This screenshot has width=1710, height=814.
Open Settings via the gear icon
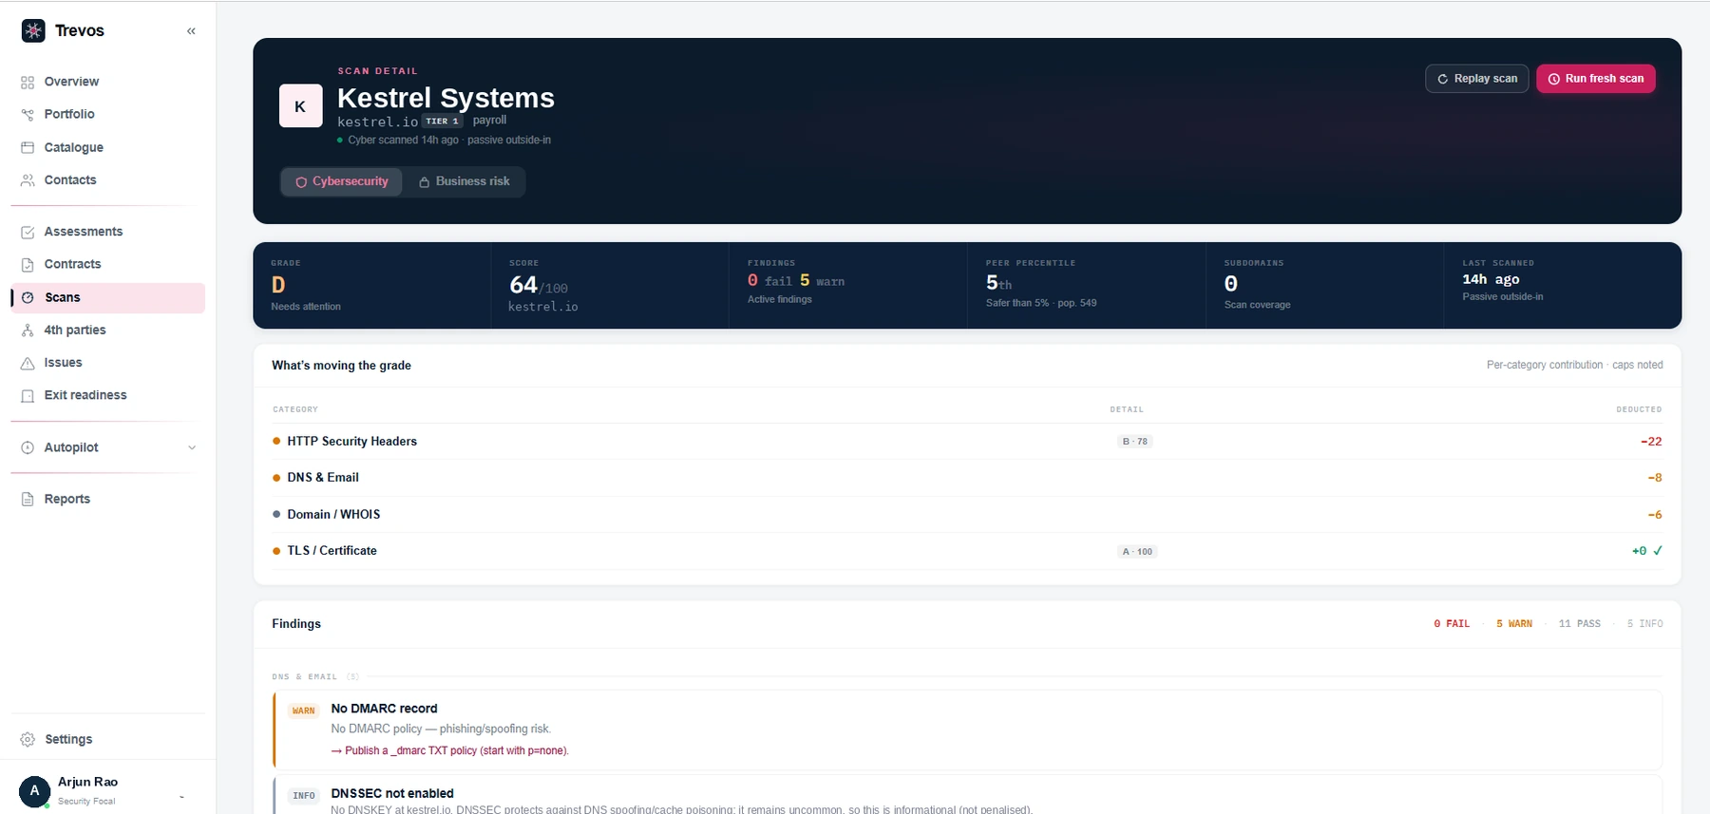pyautogui.click(x=28, y=740)
